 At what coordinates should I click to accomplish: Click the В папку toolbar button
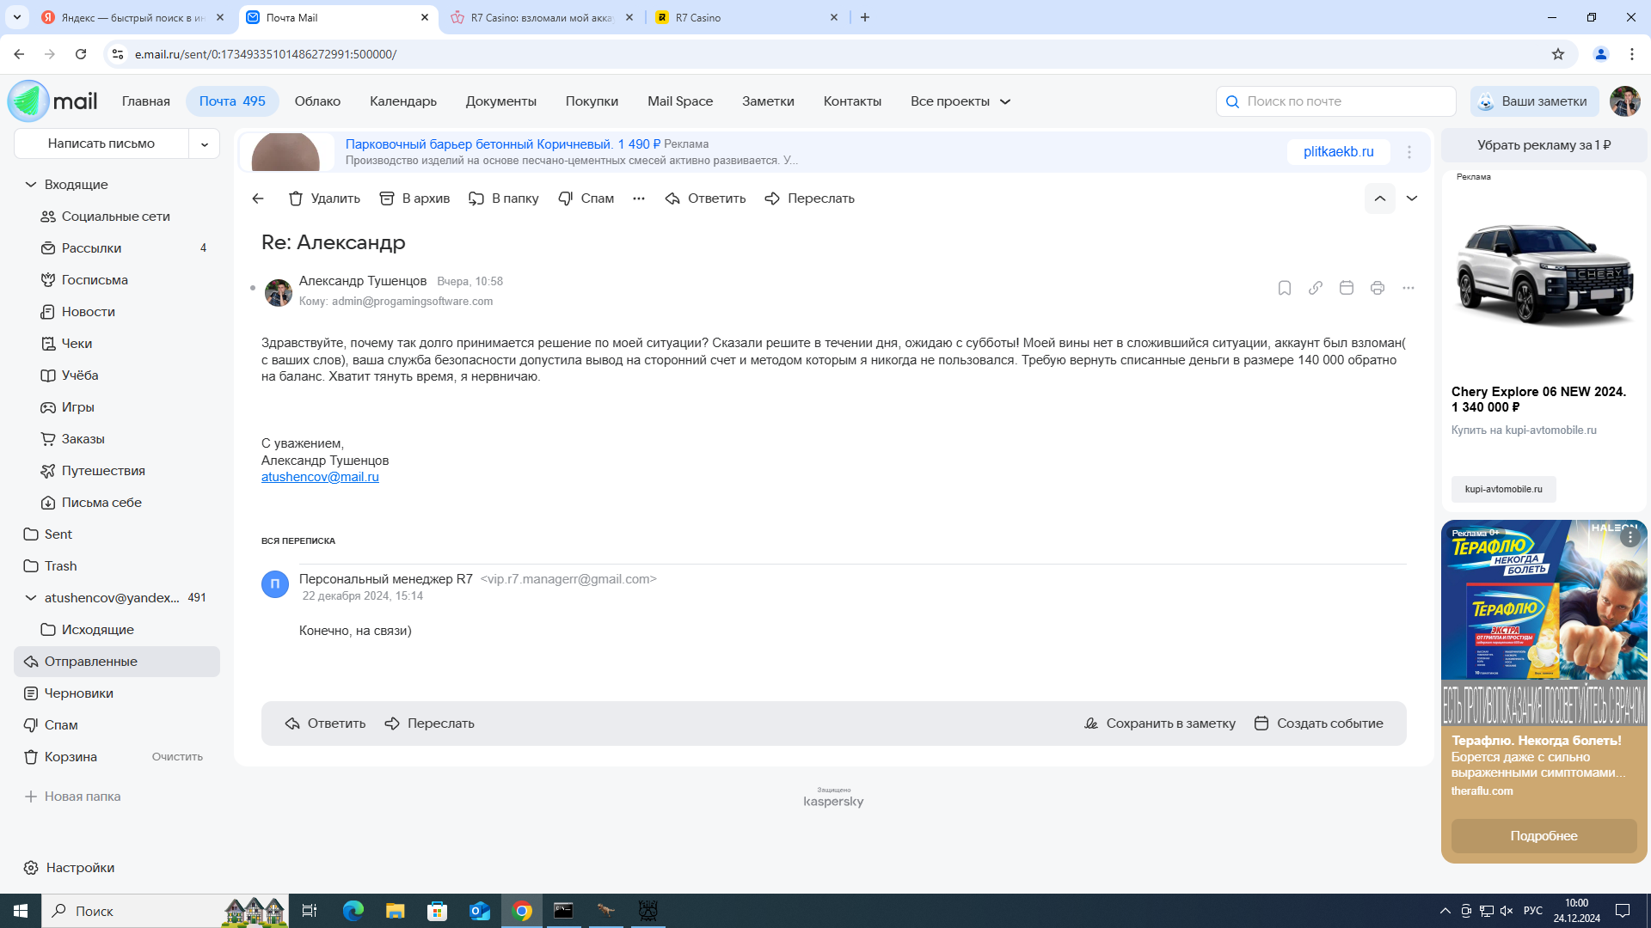pos(504,198)
